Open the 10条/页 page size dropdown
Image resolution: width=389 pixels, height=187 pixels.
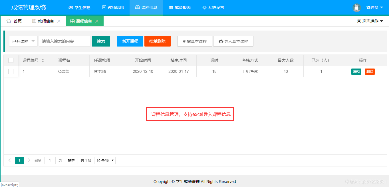tap(105, 160)
